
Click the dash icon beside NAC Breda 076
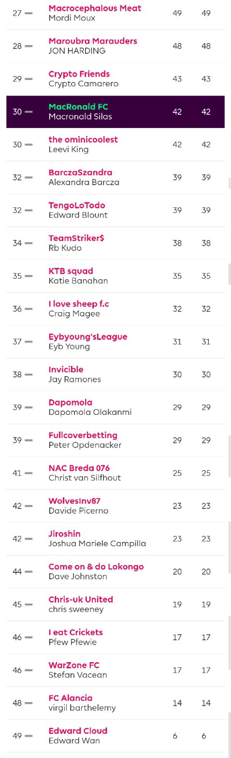[29, 473]
